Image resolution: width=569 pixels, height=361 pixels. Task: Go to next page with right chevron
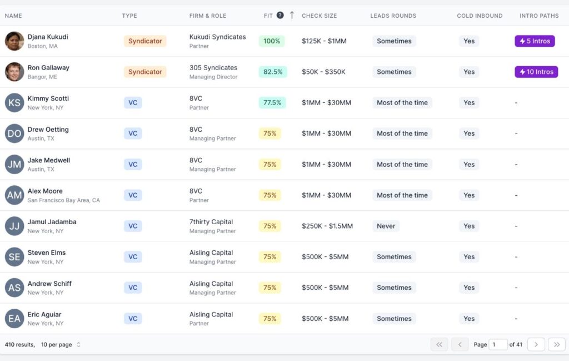click(536, 344)
